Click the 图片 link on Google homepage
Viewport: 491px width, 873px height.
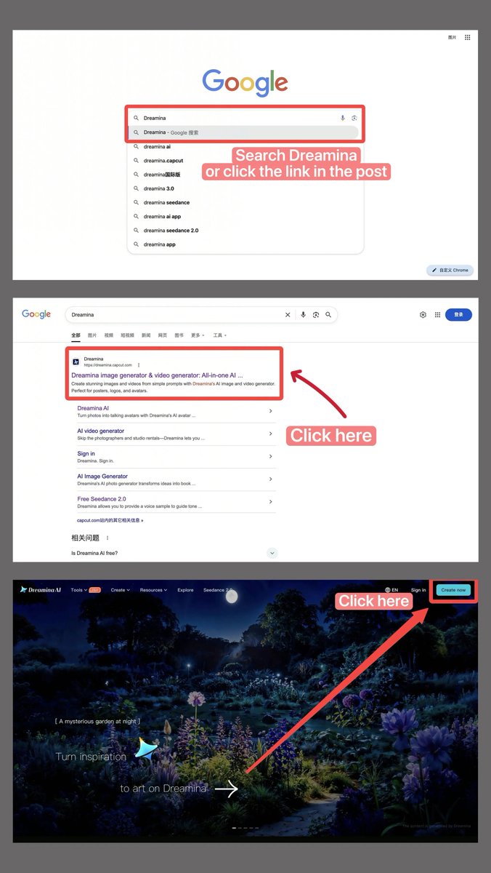[453, 37]
